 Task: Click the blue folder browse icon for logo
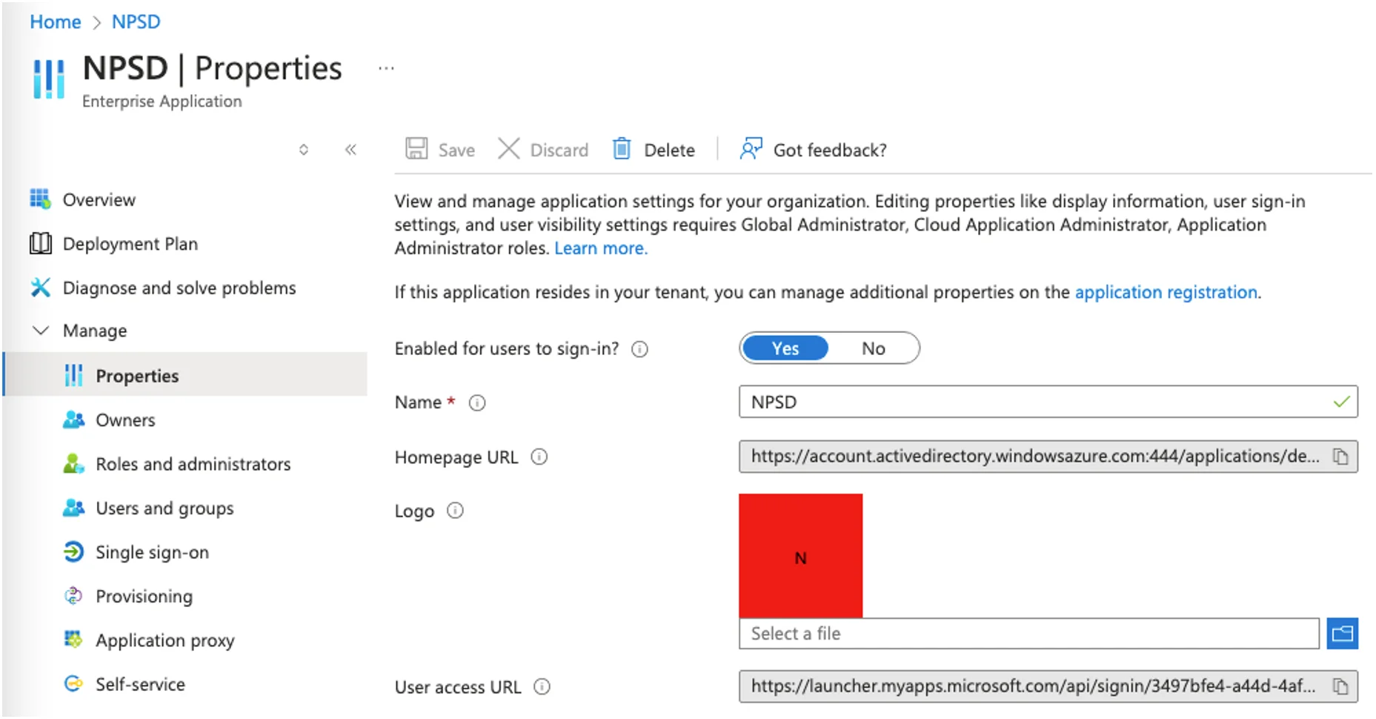[1342, 633]
